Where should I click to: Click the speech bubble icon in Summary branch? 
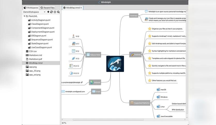[146, 11]
